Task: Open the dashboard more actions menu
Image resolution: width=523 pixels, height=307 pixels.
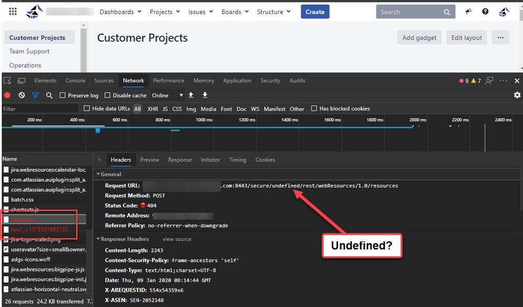Action: click(500, 38)
